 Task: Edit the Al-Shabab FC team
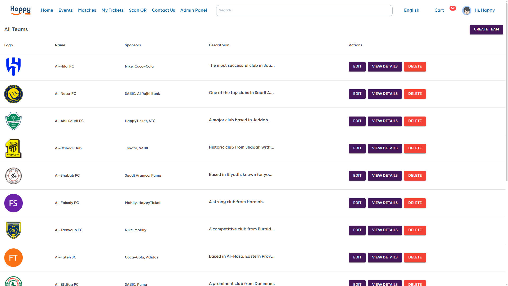(357, 176)
